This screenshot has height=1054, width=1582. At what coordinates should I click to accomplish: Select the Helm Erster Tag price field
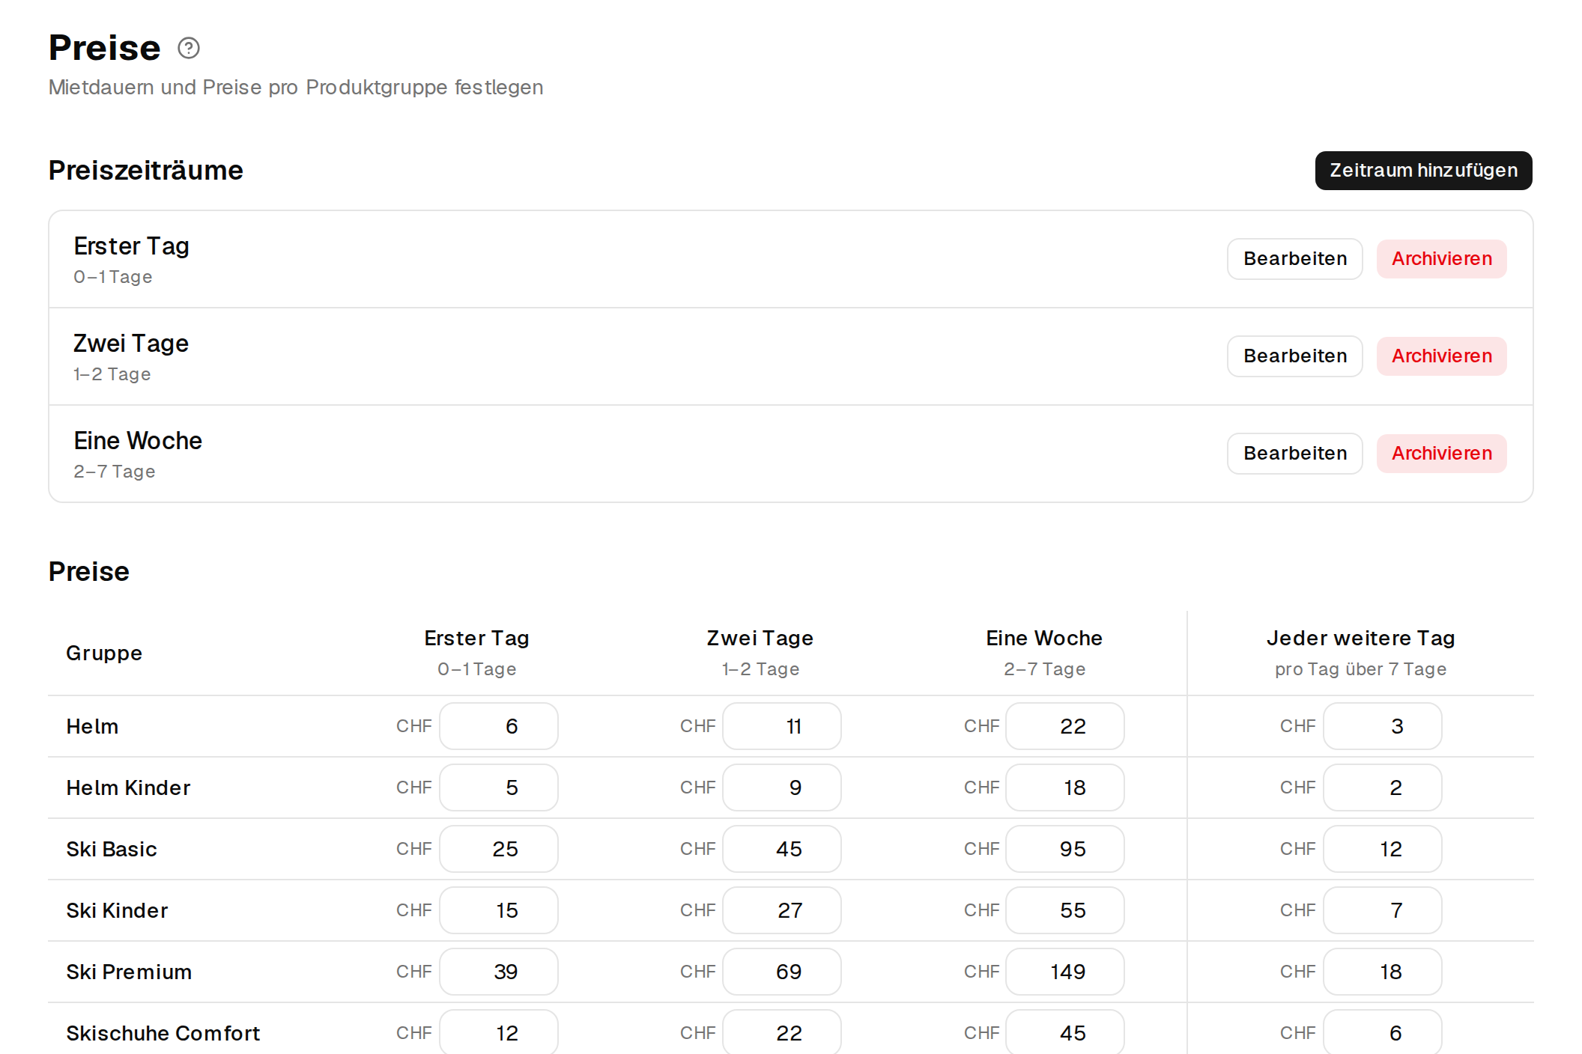click(499, 726)
